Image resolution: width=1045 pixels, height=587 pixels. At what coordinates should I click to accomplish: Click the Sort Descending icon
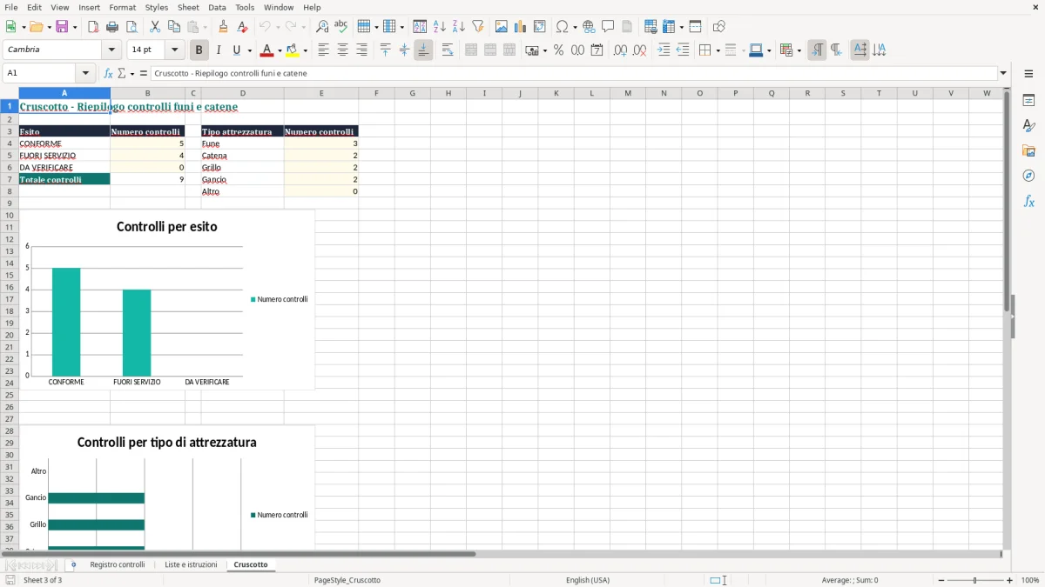click(459, 27)
